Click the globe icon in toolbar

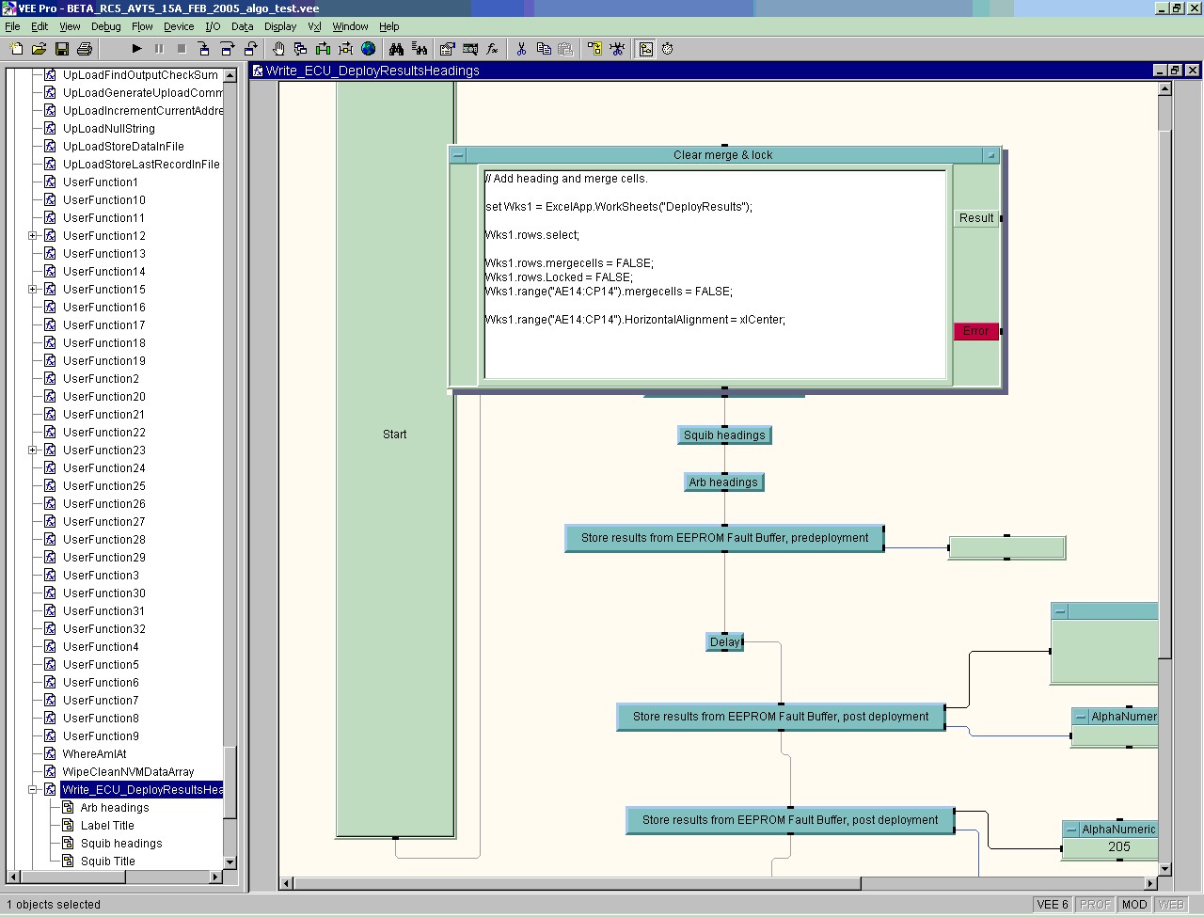tap(369, 49)
